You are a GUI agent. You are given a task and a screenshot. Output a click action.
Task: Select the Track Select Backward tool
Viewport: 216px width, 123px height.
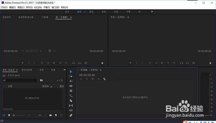pyautogui.click(x=71, y=81)
